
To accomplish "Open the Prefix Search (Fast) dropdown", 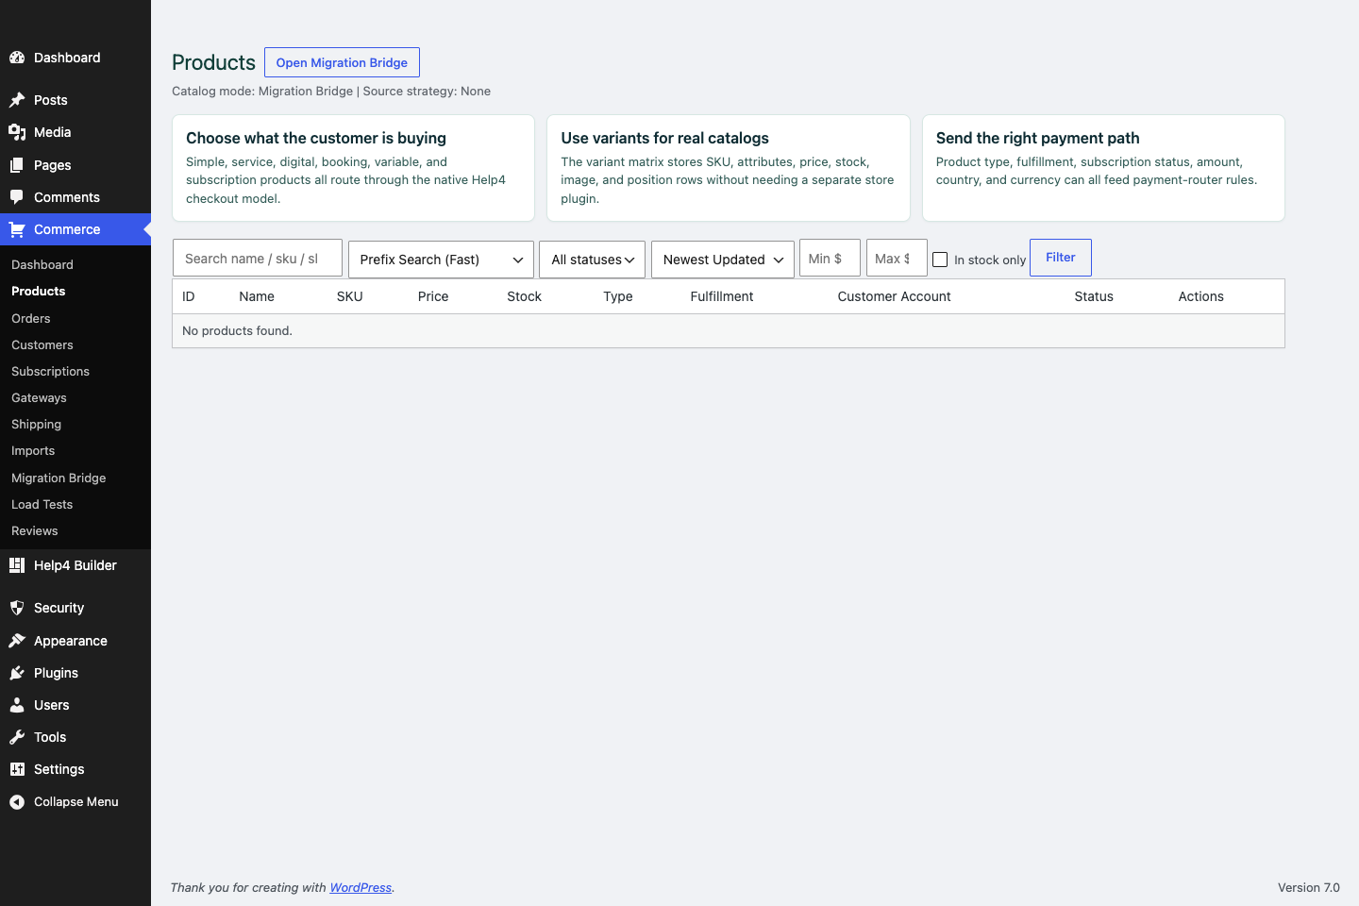I will tap(441, 260).
